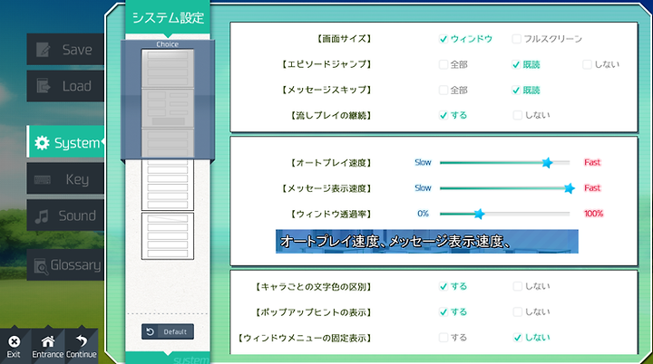Click the Sound music note icon
The height and width of the screenshot is (364, 653).
(x=42, y=216)
